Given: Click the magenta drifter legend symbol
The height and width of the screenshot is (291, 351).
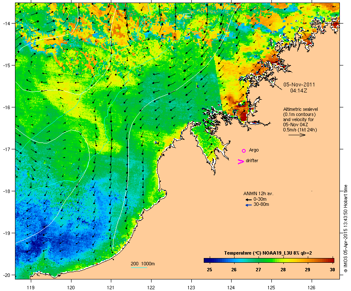Looking at the screenshot, I should point(241,162).
